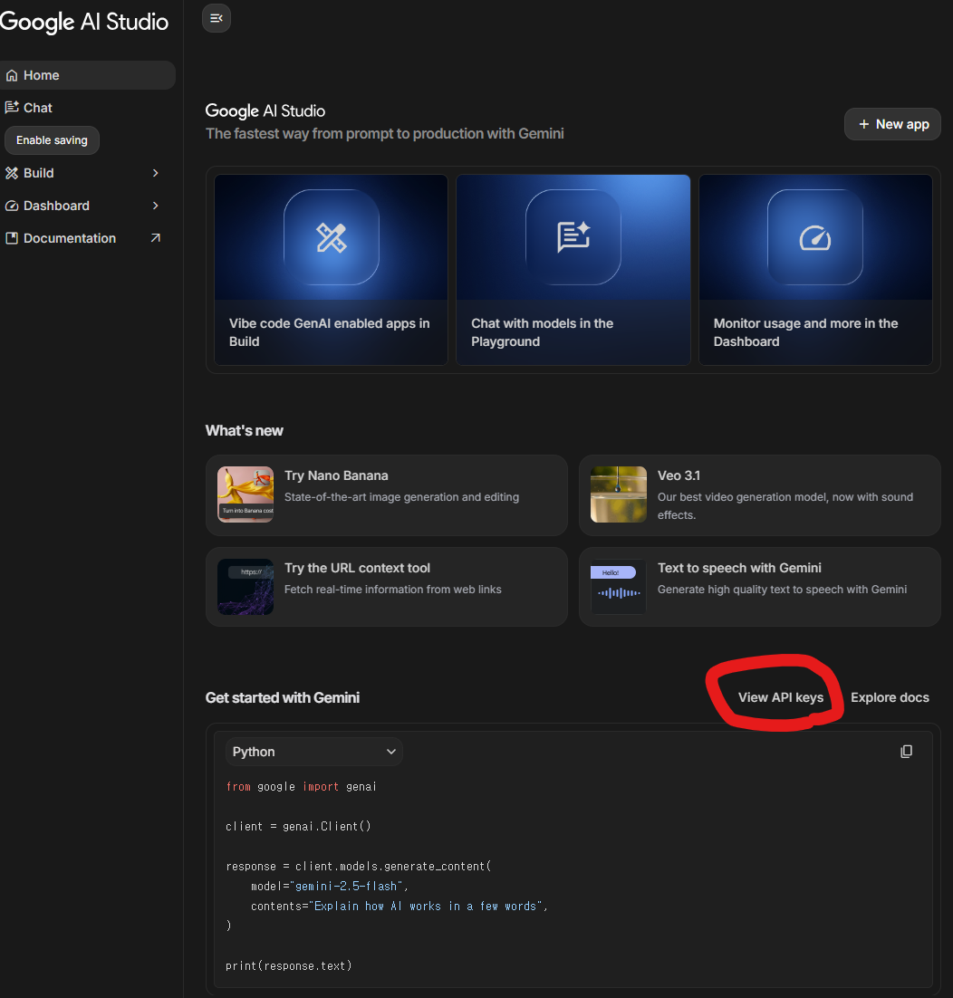Click the 'print(response.text)' code line
953x998 pixels.
coord(289,965)
